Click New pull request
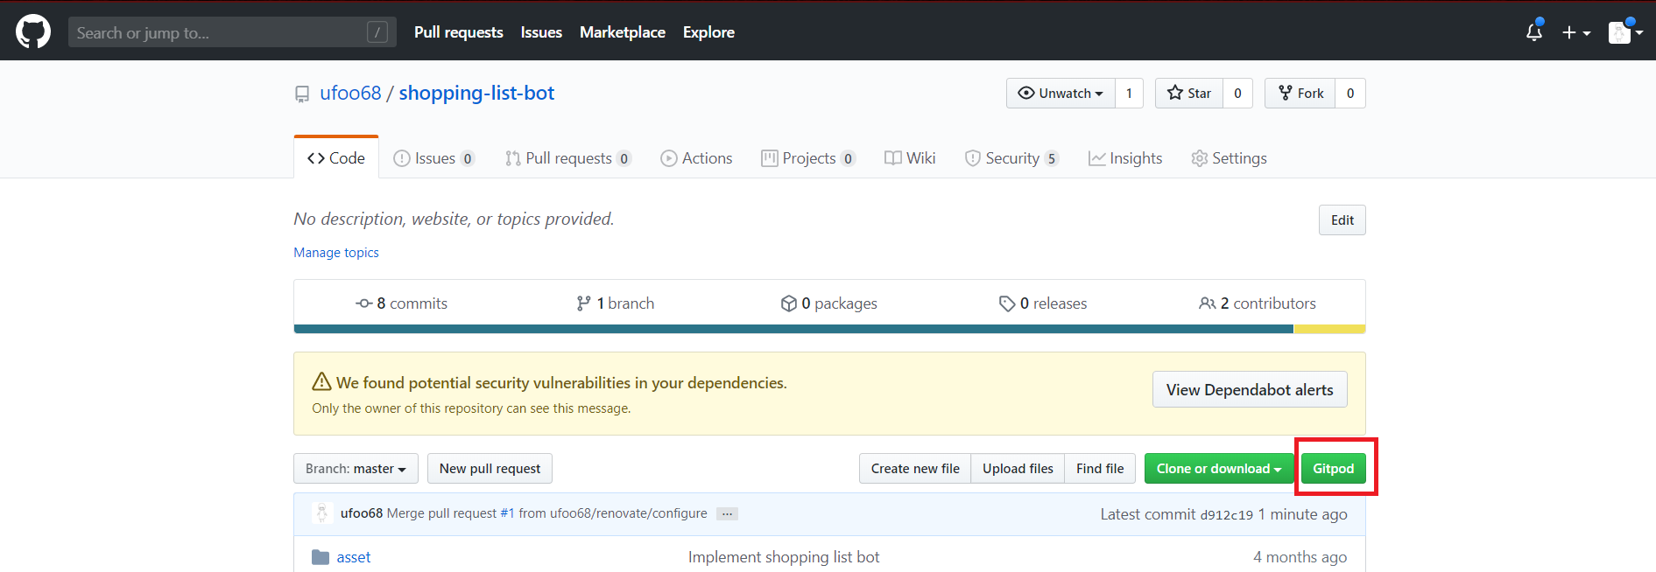 point(490,469)
